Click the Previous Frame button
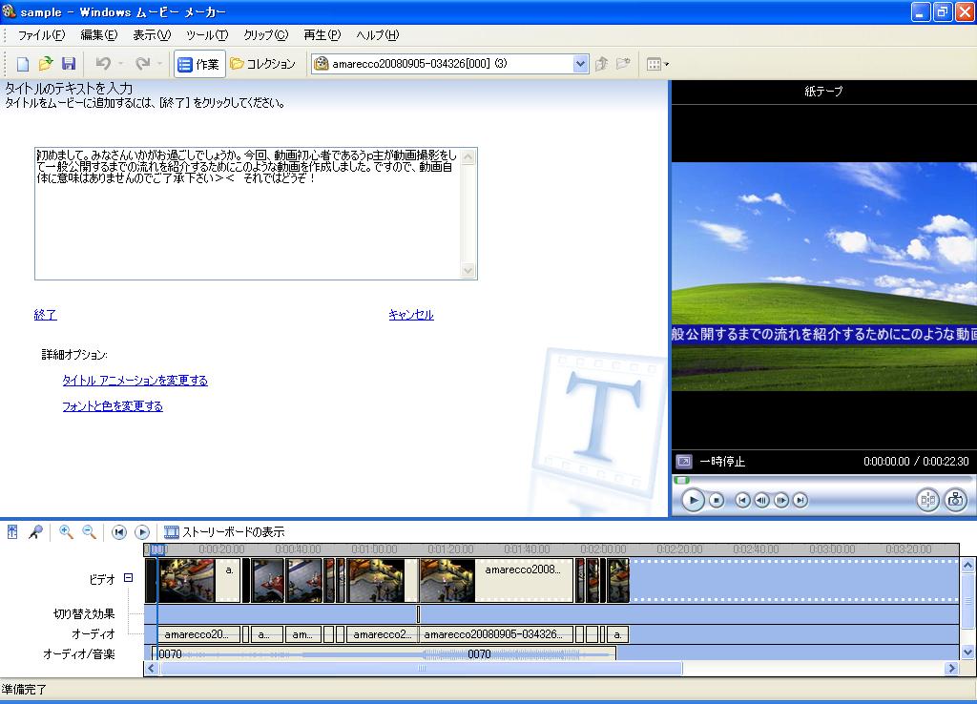The height and width of the screenshot is (704, 977). click(x=761, y=500)
